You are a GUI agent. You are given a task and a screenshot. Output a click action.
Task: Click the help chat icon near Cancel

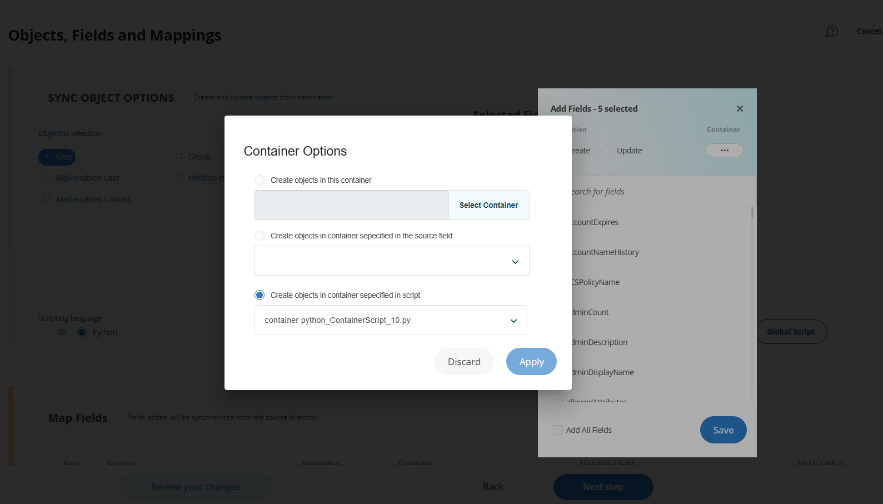click(831, 31)
